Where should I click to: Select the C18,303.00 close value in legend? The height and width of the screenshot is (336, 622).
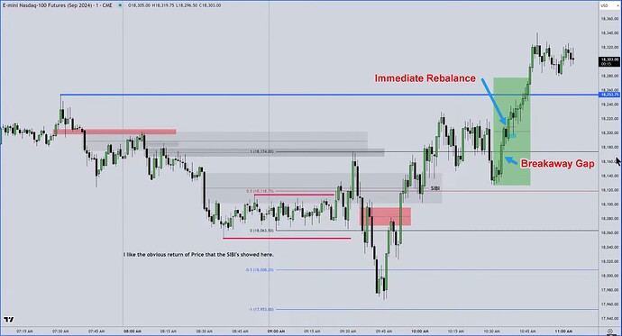coord(210,5)
